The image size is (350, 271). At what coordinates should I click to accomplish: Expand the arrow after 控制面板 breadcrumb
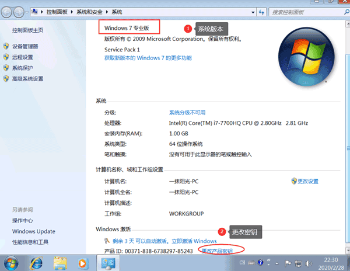(x=72, y=12)
